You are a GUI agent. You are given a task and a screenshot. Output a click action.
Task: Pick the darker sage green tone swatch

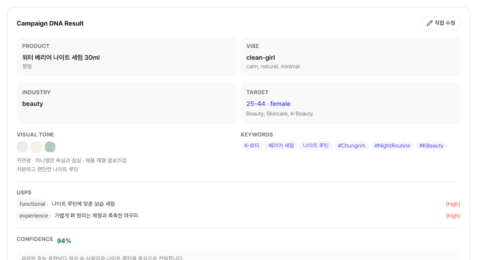[x=50, y=147]
